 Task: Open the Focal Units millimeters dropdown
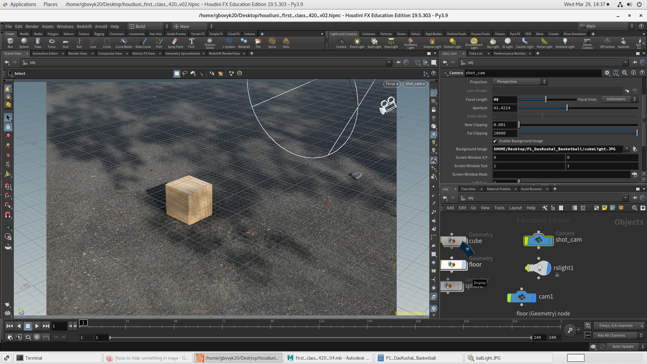620,99
